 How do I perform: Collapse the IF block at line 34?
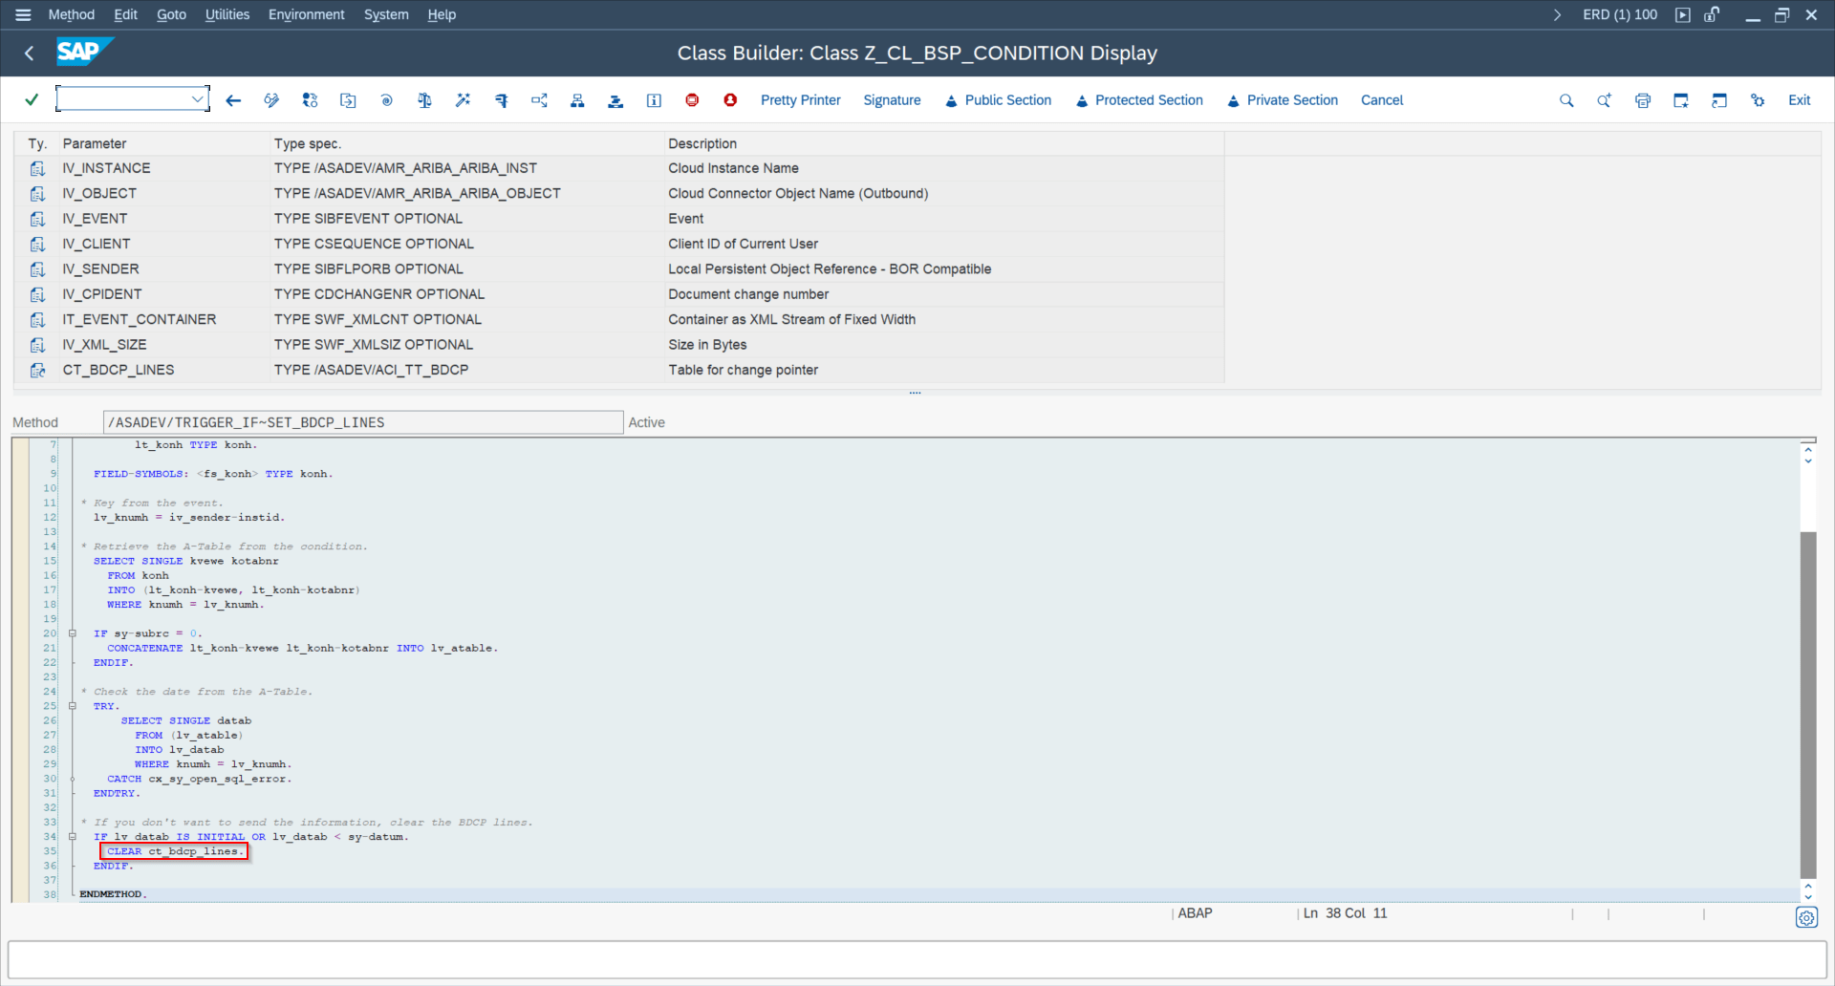point(72,837)
